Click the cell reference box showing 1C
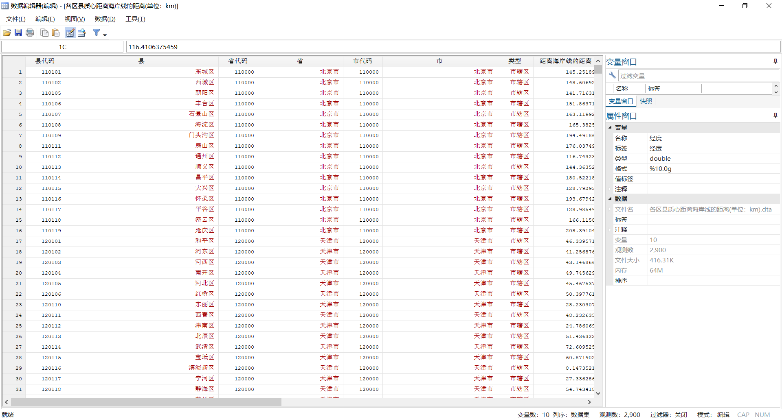The height and width of the screenshot is (419, 782). coord(62,47)
